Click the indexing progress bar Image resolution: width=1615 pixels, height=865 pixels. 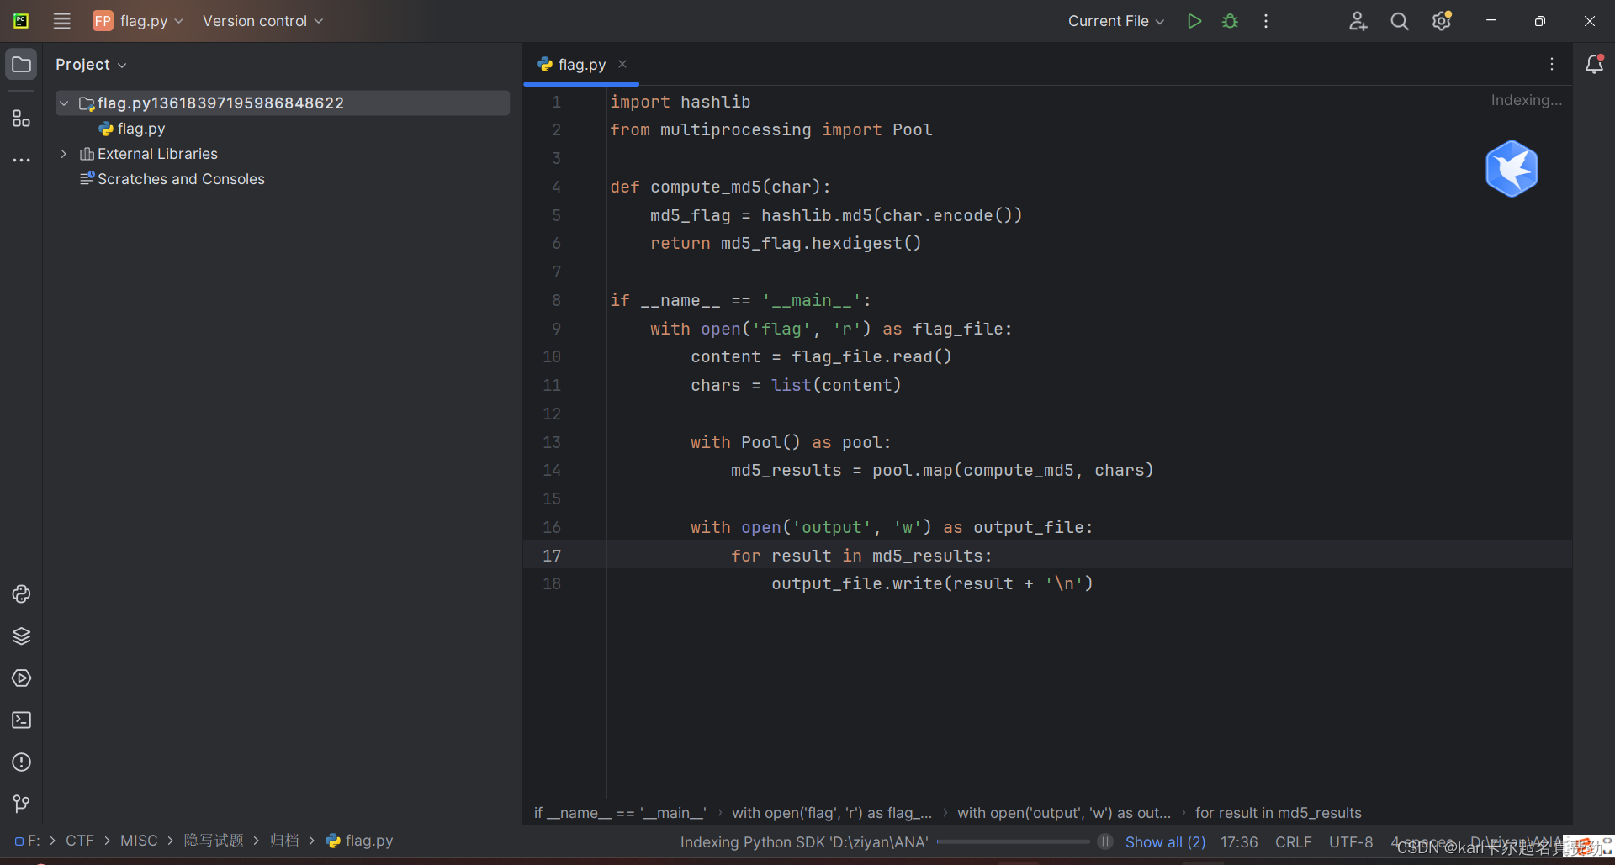point(1014,841)
